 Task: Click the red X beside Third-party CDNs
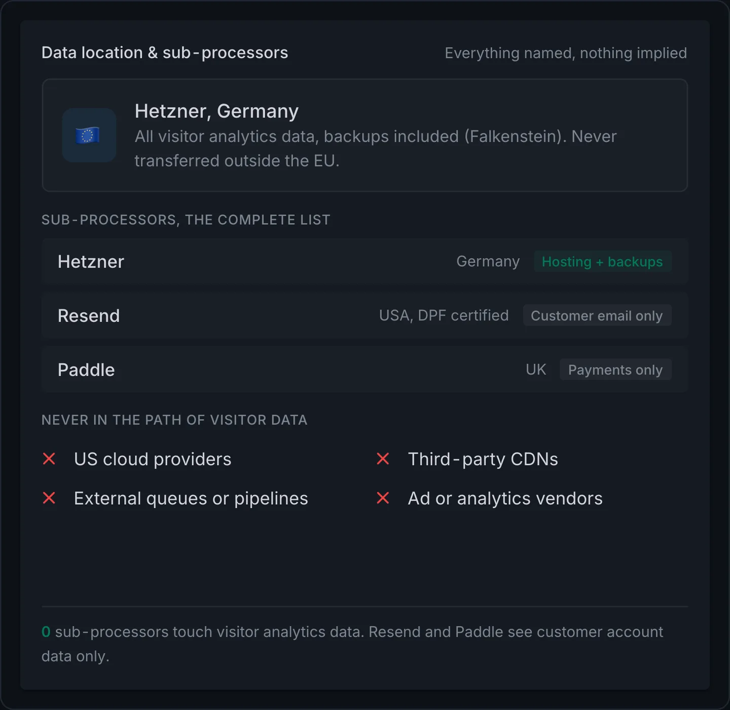[x=383, y=459]
